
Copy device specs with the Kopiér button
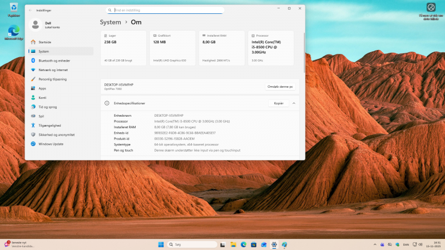coord(279,103)
